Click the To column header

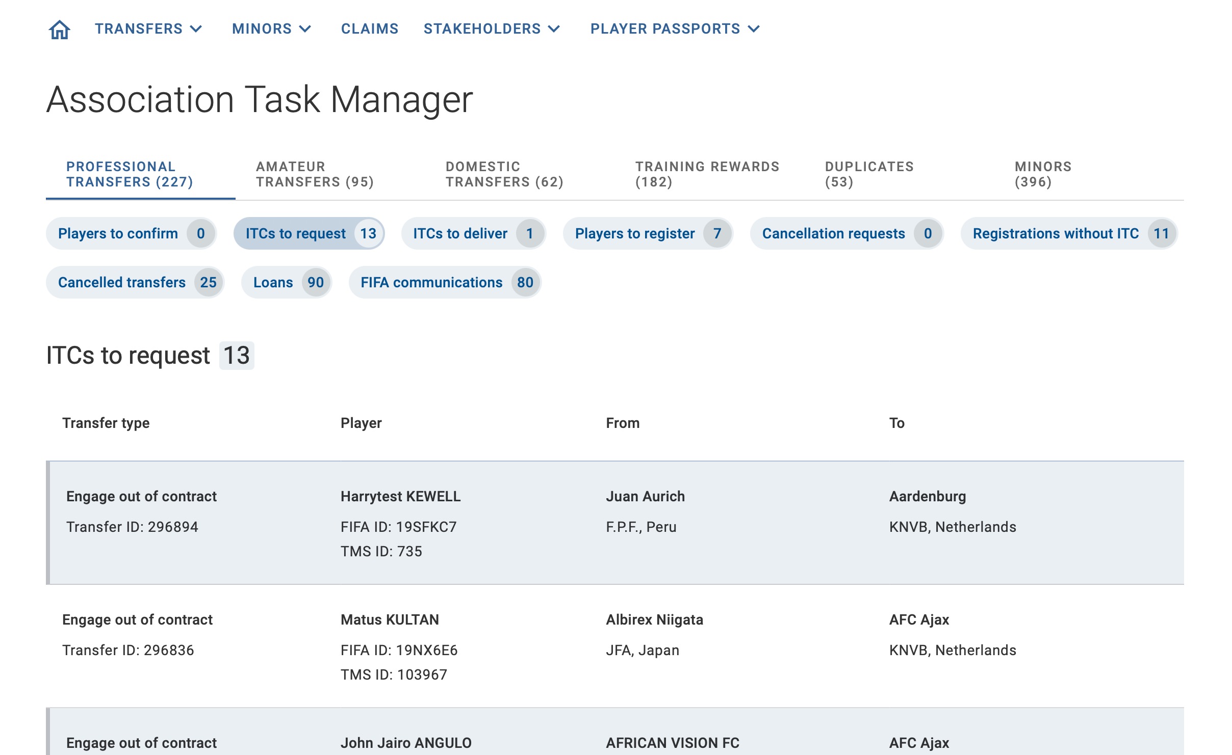[x=897, y=423]
